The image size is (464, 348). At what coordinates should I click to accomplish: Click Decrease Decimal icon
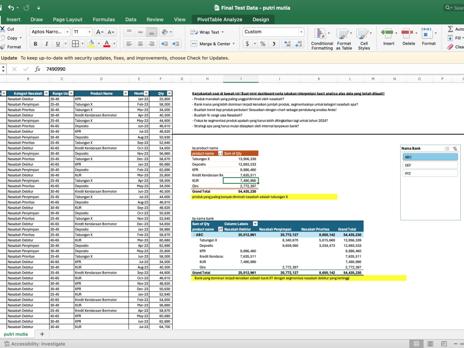[x=299, y=44]
